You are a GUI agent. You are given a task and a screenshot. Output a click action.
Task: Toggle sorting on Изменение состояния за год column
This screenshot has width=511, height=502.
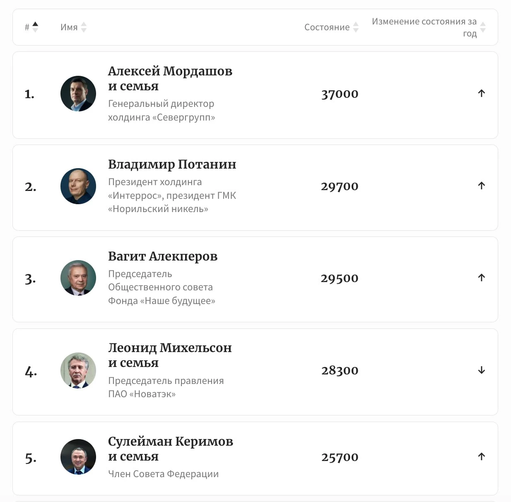point(483,27)
